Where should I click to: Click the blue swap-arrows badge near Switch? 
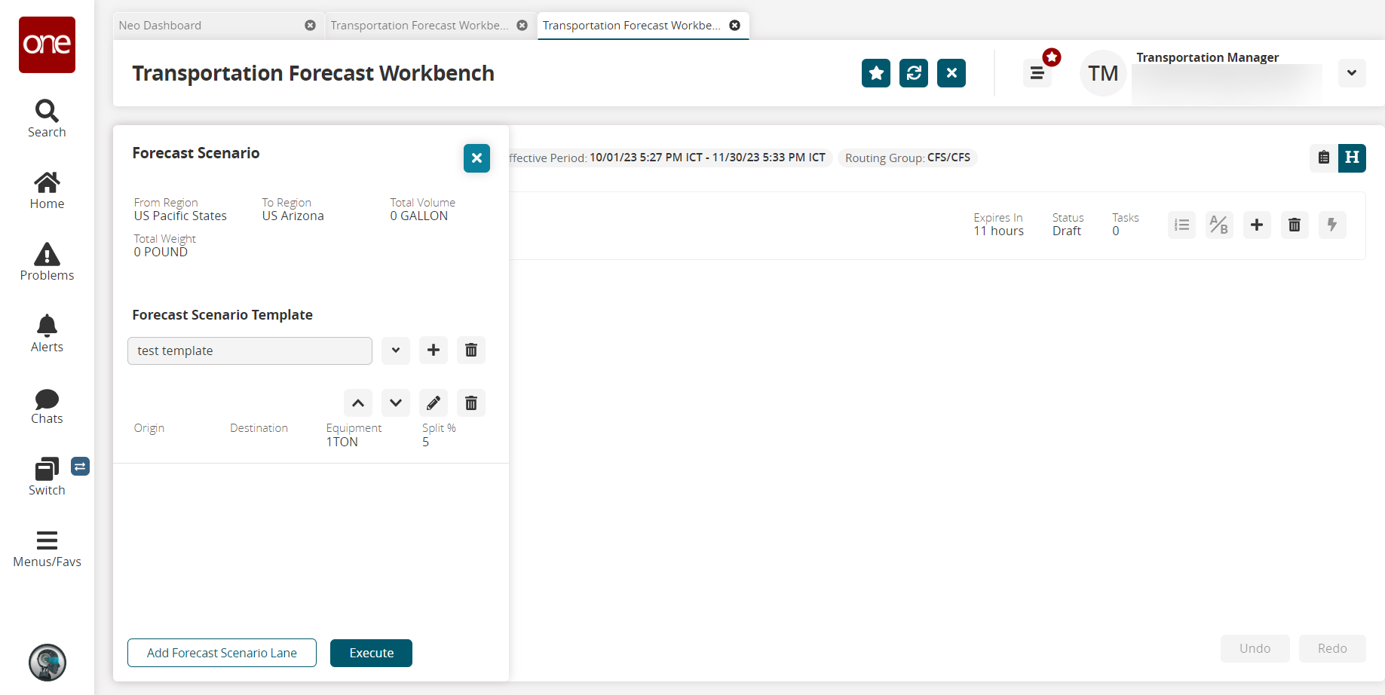81,467
